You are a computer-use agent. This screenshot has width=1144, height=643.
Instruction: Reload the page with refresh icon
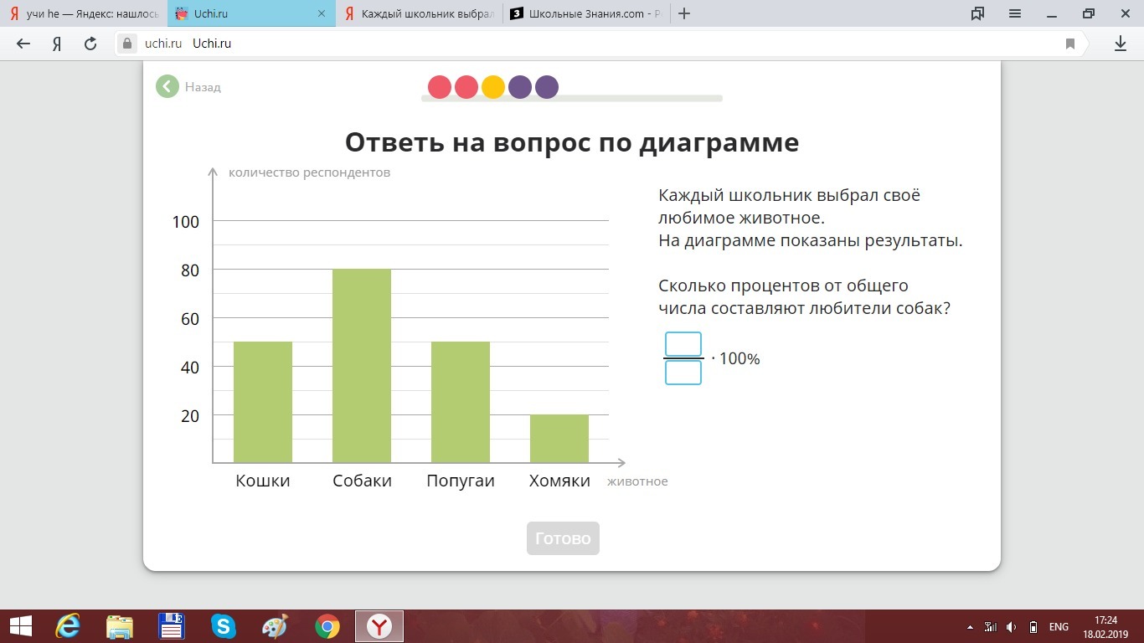tap(90, 44)
